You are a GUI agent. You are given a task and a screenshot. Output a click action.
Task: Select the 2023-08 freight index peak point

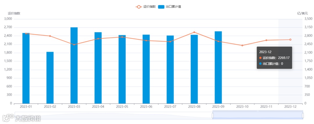(x=194, y=32)
